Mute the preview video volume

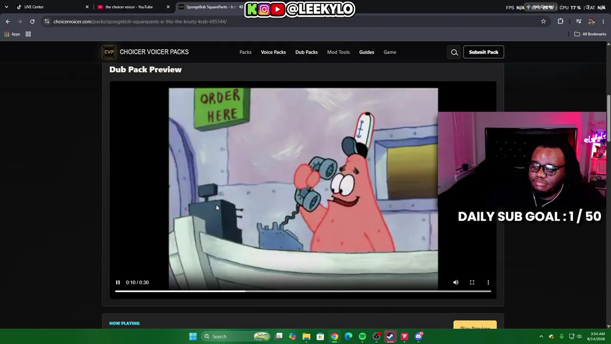point(456,282)
